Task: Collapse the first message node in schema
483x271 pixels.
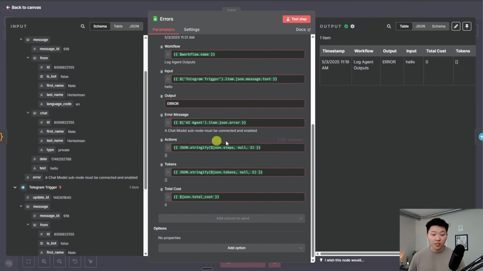Action: click(x=21, y=39)
